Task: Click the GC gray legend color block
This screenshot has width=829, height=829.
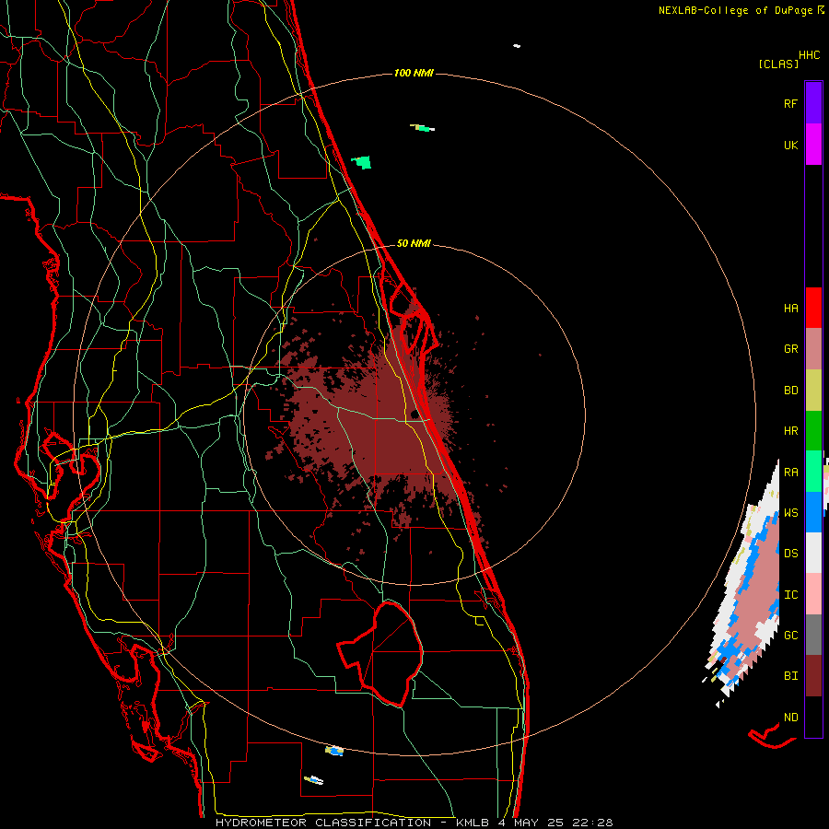Action: [813, 635]
